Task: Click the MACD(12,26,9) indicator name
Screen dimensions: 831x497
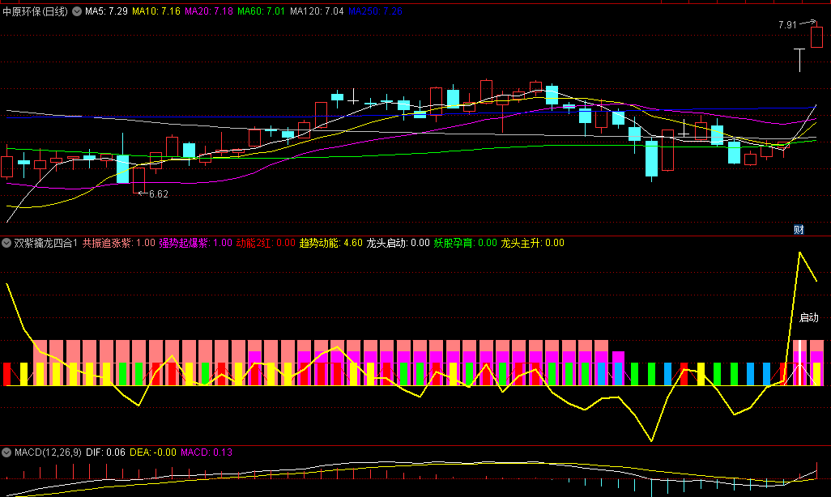Action: [49, 452]
